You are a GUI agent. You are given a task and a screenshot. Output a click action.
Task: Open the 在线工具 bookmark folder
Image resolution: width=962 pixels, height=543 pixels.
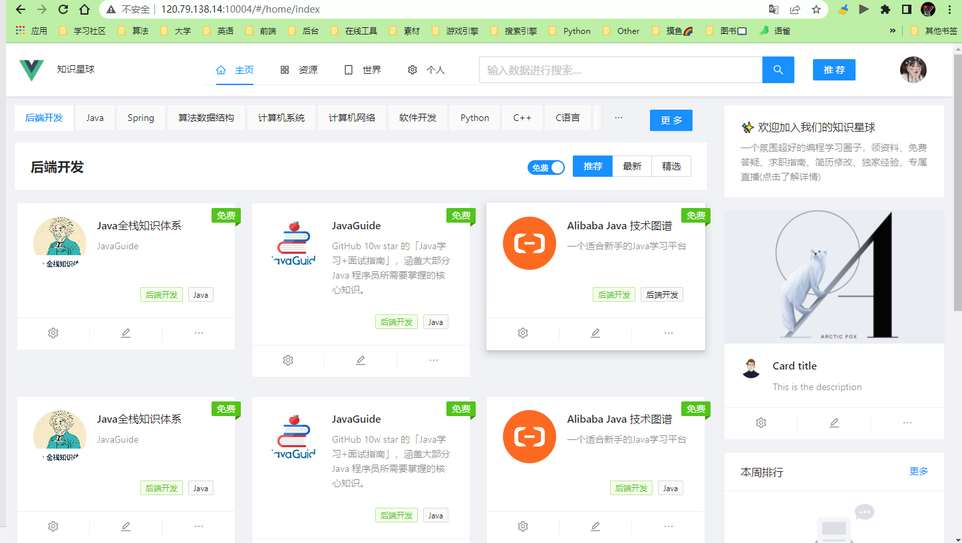pyautogui.click(x=354, y=31)
